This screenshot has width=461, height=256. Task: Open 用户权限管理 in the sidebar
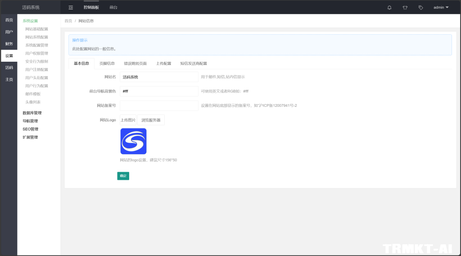pos(36,54)
